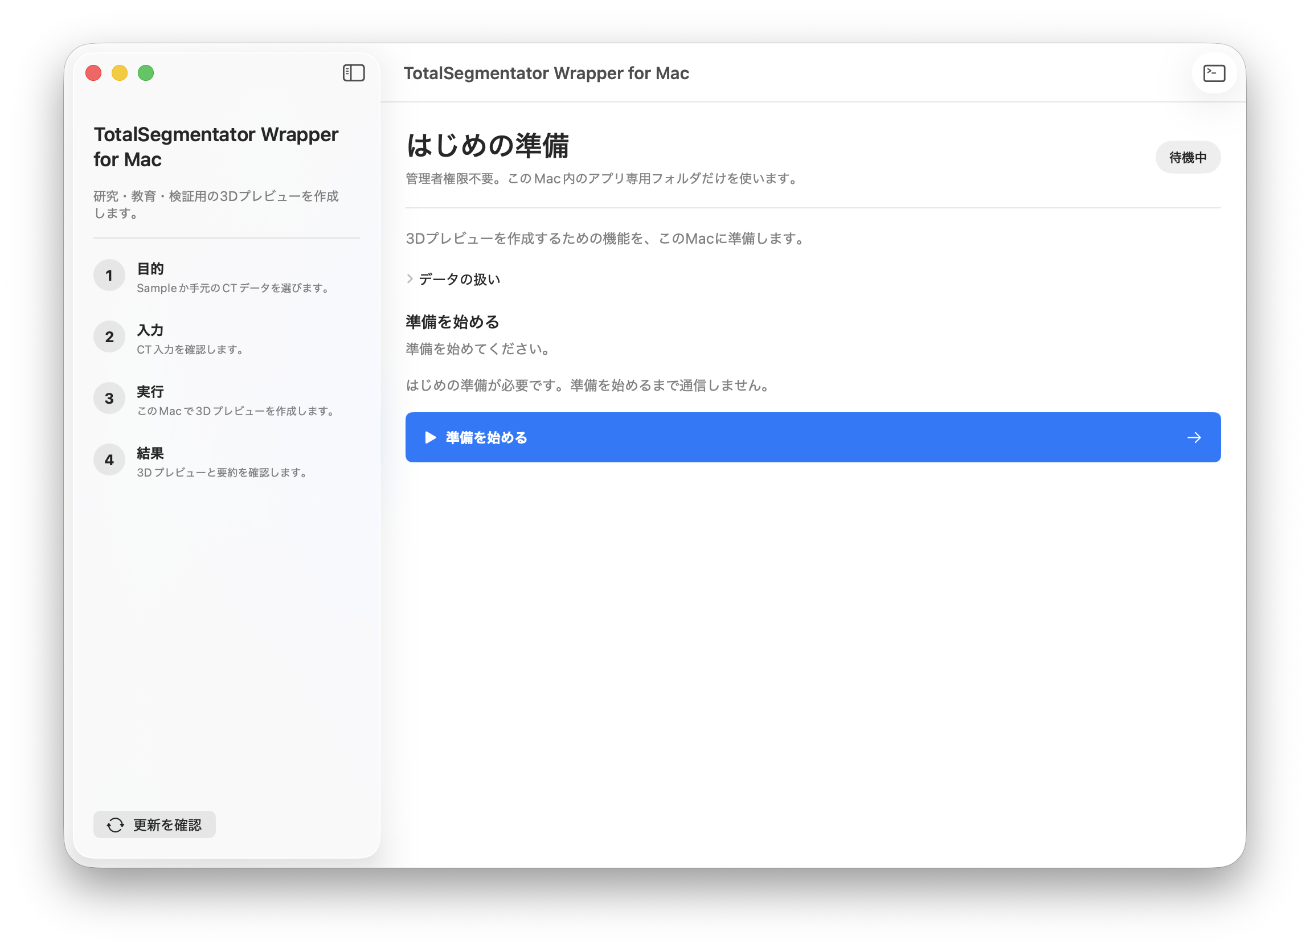Click the 準備を始める section heading
This screenshot has width=1310, height=952.
pos(452,322)
